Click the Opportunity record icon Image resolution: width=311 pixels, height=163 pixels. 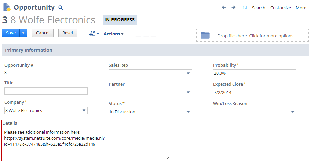7,7
